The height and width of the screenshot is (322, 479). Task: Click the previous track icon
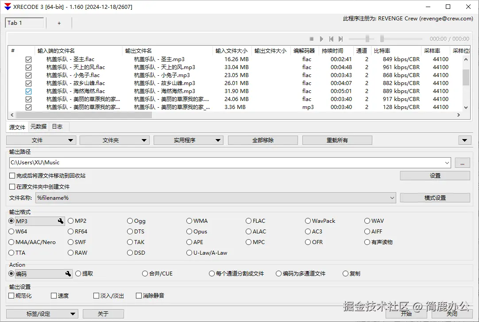tap(331, 39)
